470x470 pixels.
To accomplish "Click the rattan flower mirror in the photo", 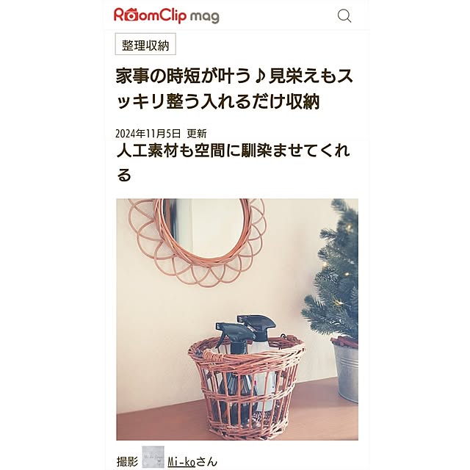I will click(198, 242).
